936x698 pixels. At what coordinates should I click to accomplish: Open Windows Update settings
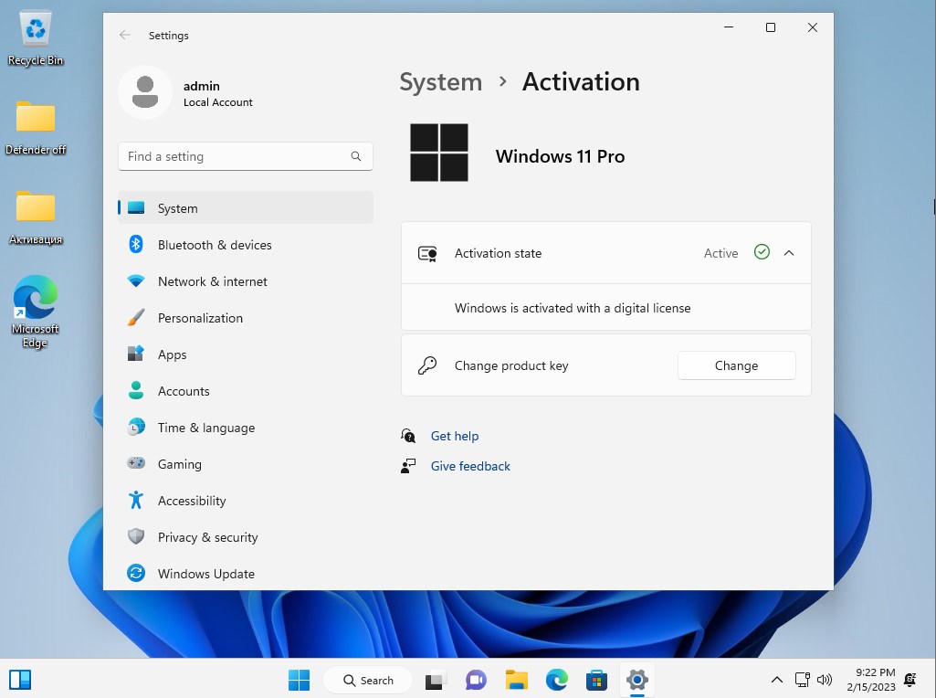coord(205,574)
